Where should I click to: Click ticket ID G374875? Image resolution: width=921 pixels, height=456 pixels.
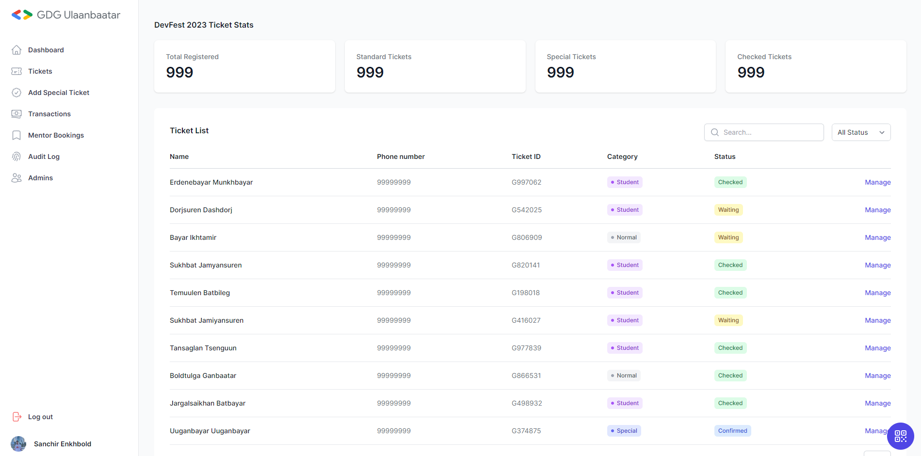coord(526,431)
